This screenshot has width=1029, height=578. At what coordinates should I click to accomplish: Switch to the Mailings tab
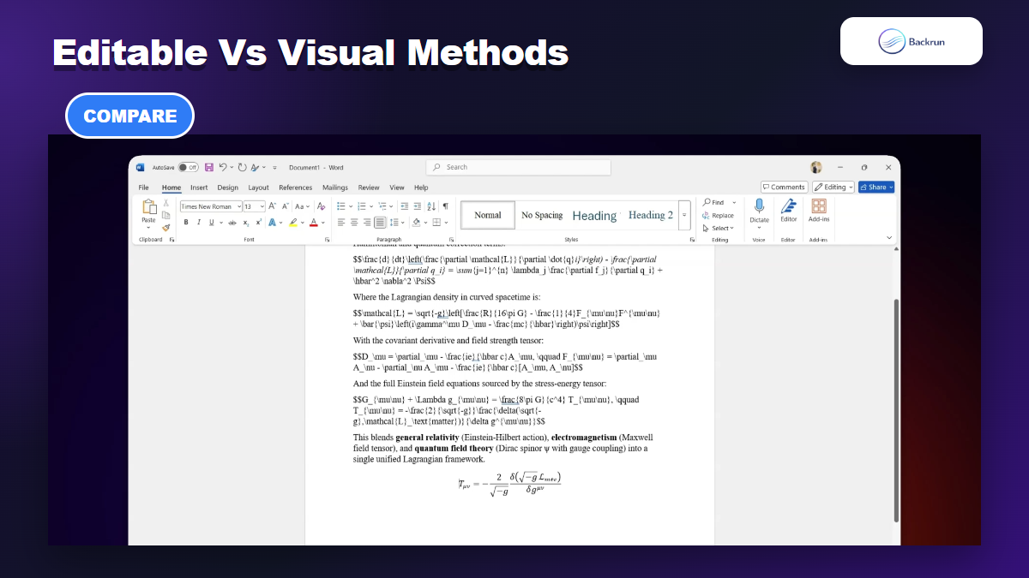pos(335,188)
